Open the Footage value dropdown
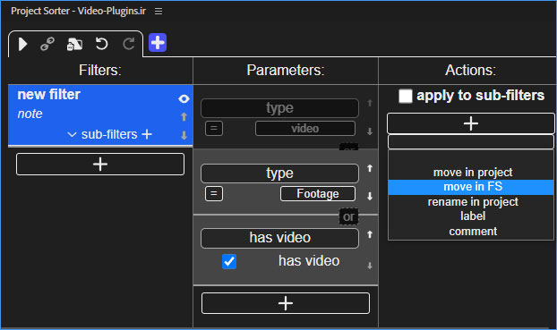This screenshot has width=557, height=330. (x=318, y=194)
